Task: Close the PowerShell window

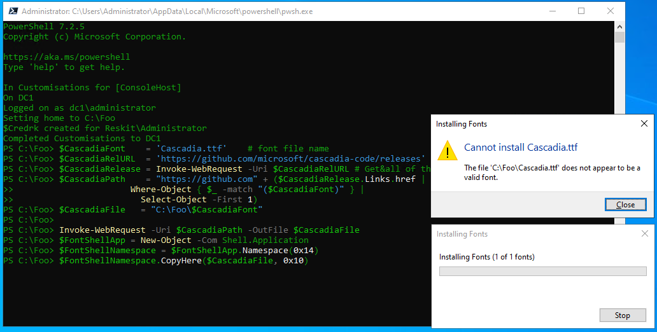Action: coord(610,11)
